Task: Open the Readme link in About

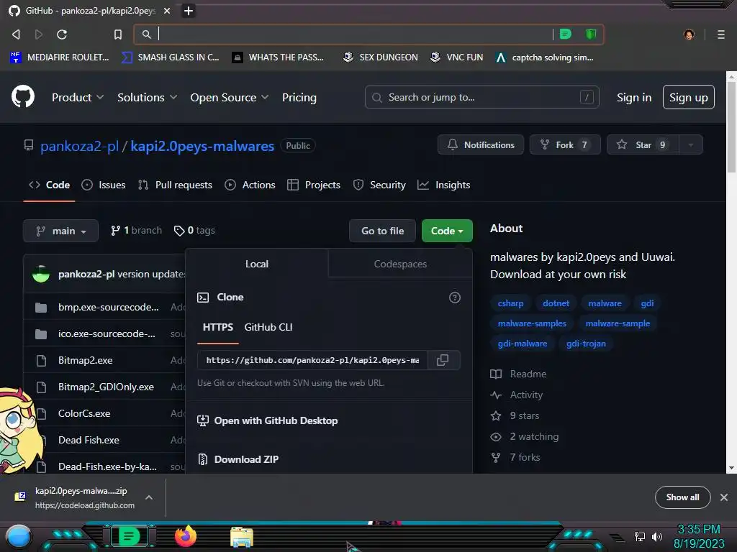Action: pyautogui.click(x=528, y=374)
